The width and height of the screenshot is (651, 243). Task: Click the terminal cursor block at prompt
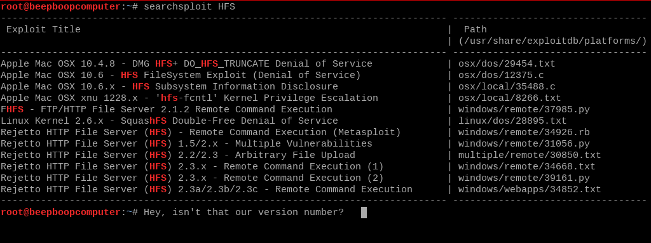pos(364,213)
